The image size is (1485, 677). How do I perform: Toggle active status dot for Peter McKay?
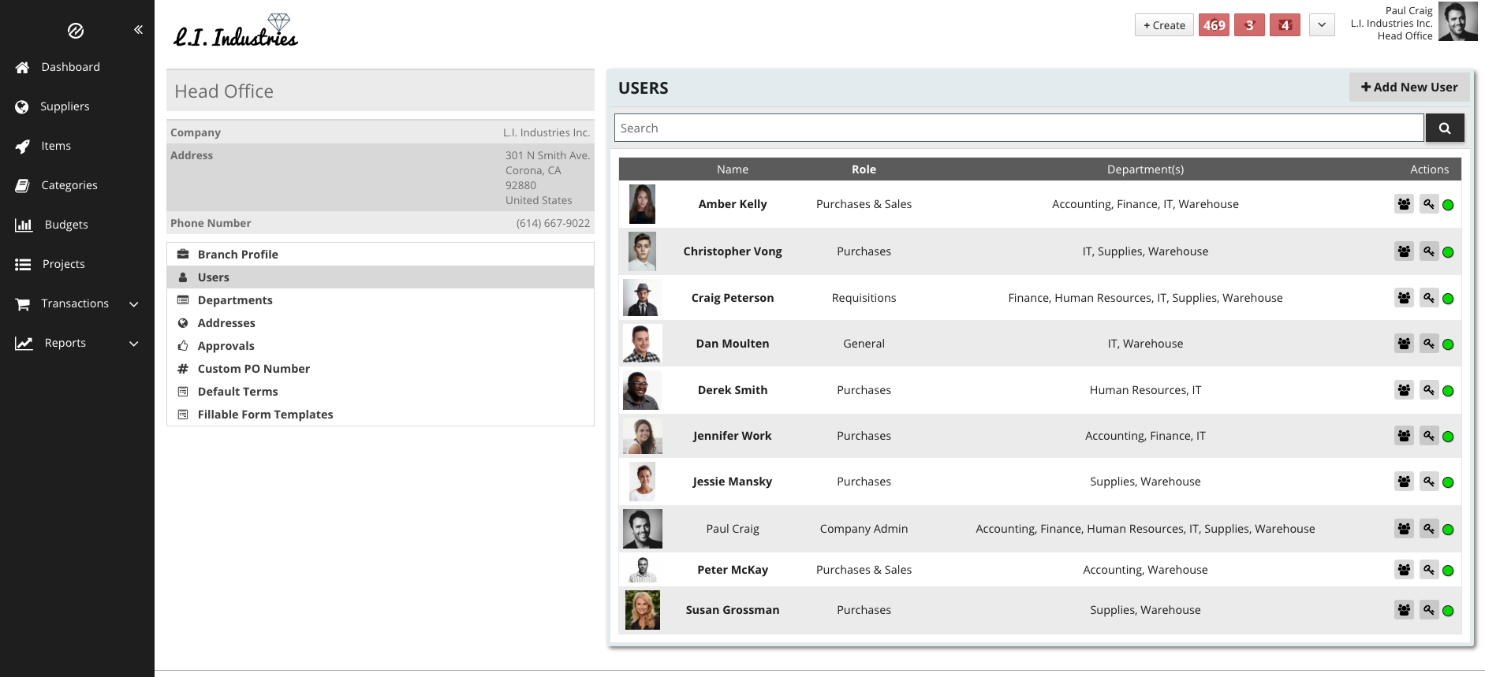tap(1448, 571)
